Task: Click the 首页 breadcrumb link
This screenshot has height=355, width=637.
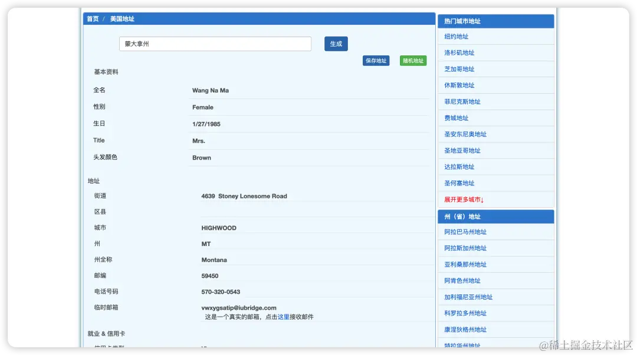Action: click(x=93, y=19)
